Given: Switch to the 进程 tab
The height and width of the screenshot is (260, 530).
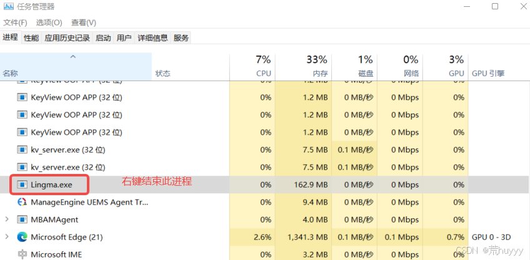Looking at the screenshot, I should tap(11, 37).
